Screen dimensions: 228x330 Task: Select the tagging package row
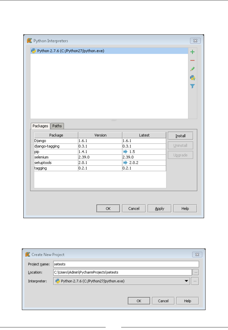pos(100,168)
